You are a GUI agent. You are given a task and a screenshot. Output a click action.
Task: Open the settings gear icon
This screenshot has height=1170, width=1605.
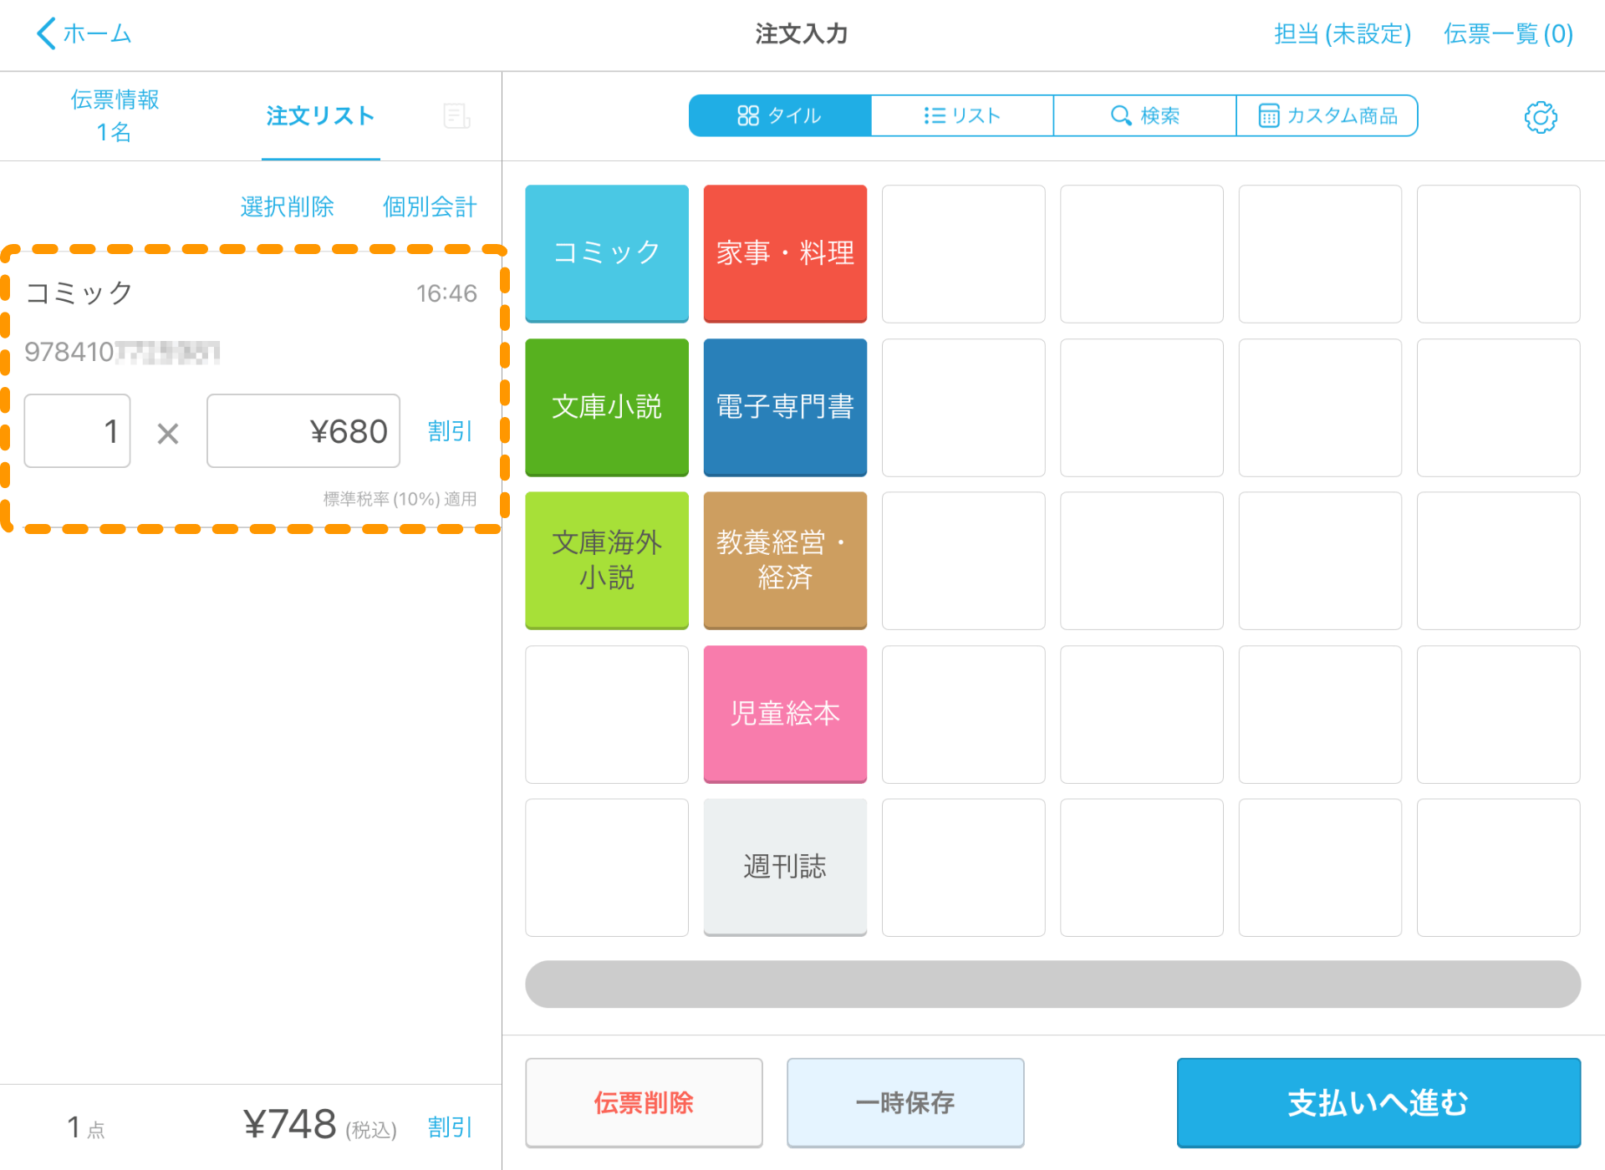[1541, 117]
